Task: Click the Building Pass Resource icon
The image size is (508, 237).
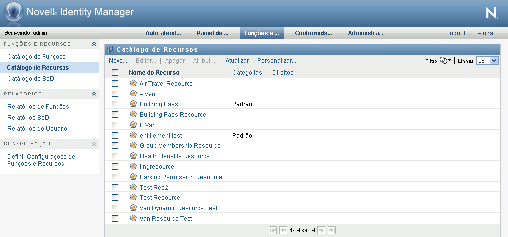Action: click(x=133, y=114)
